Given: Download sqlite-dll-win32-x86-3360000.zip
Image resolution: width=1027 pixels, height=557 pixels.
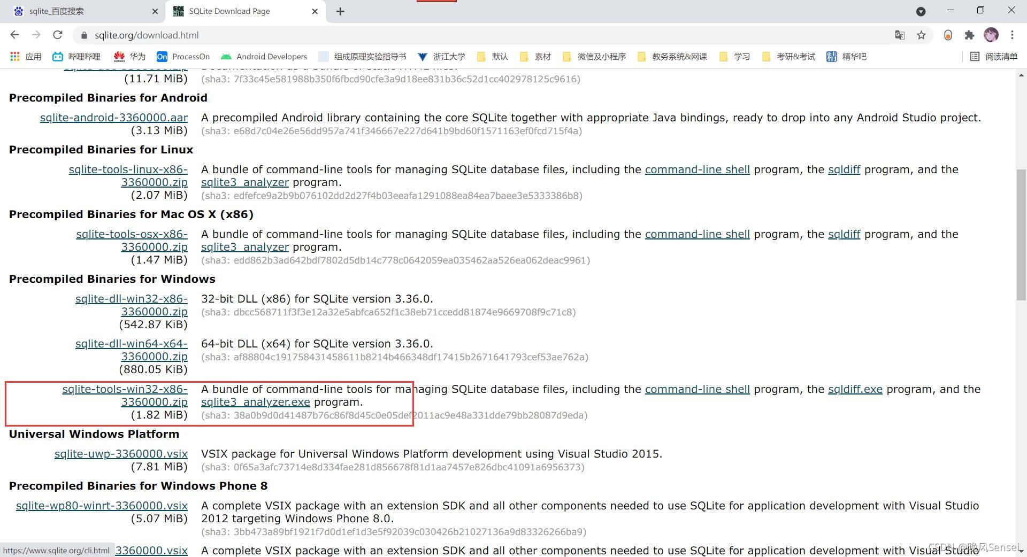Looking at the screenshot, I should [x=132, y=305].
